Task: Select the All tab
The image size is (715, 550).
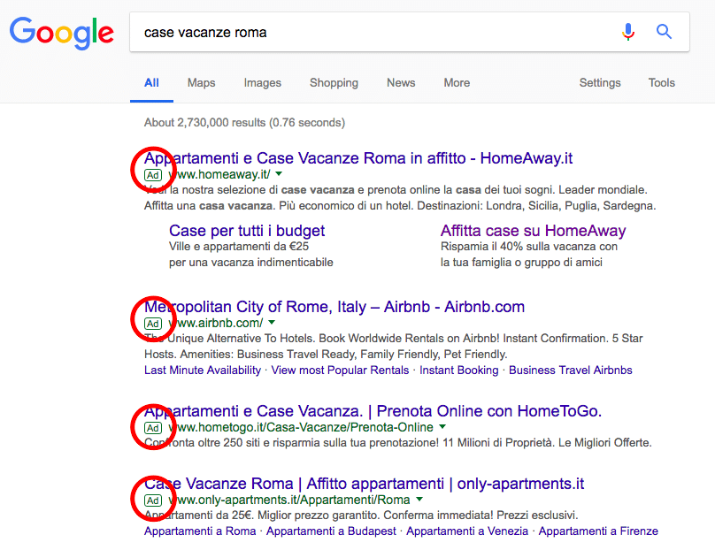Action: click(151, 83)
